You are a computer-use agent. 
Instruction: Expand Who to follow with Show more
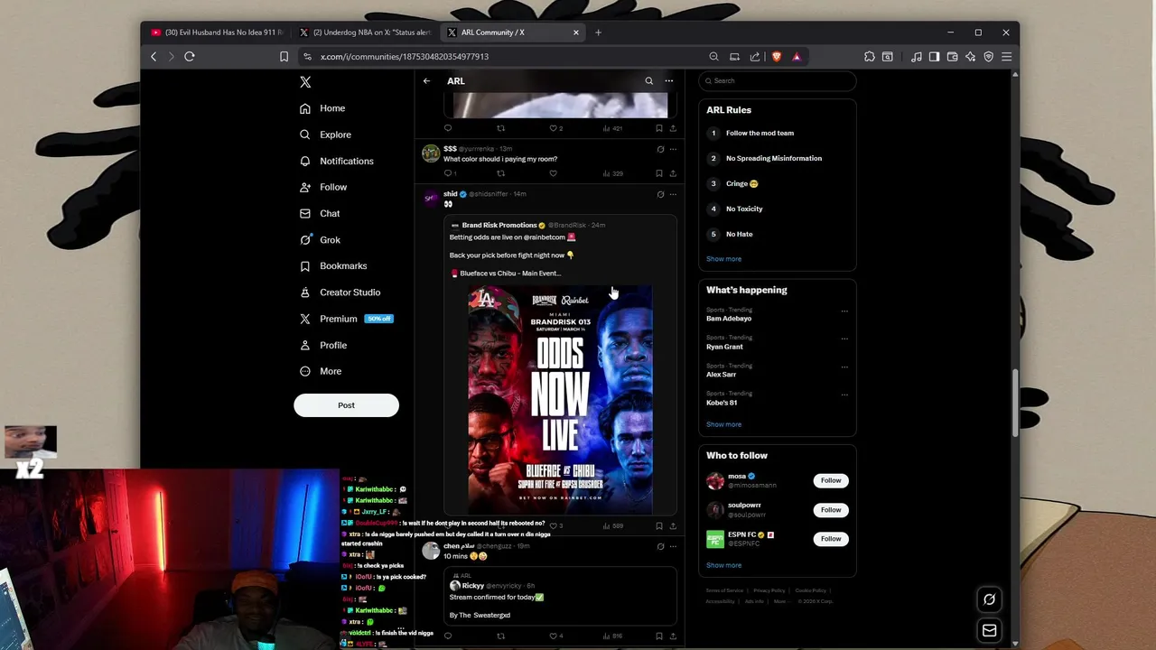pos(723,565)
